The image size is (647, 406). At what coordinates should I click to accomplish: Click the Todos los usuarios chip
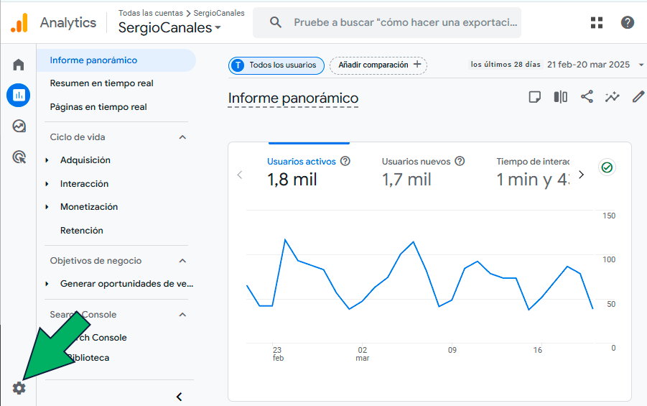(276, 65)
